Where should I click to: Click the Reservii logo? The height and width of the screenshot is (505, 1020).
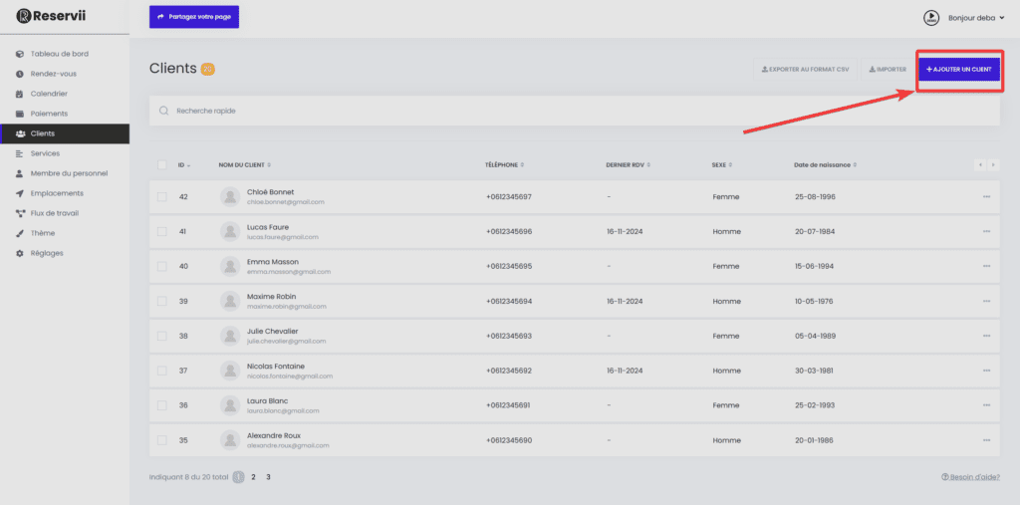(51, 16)
